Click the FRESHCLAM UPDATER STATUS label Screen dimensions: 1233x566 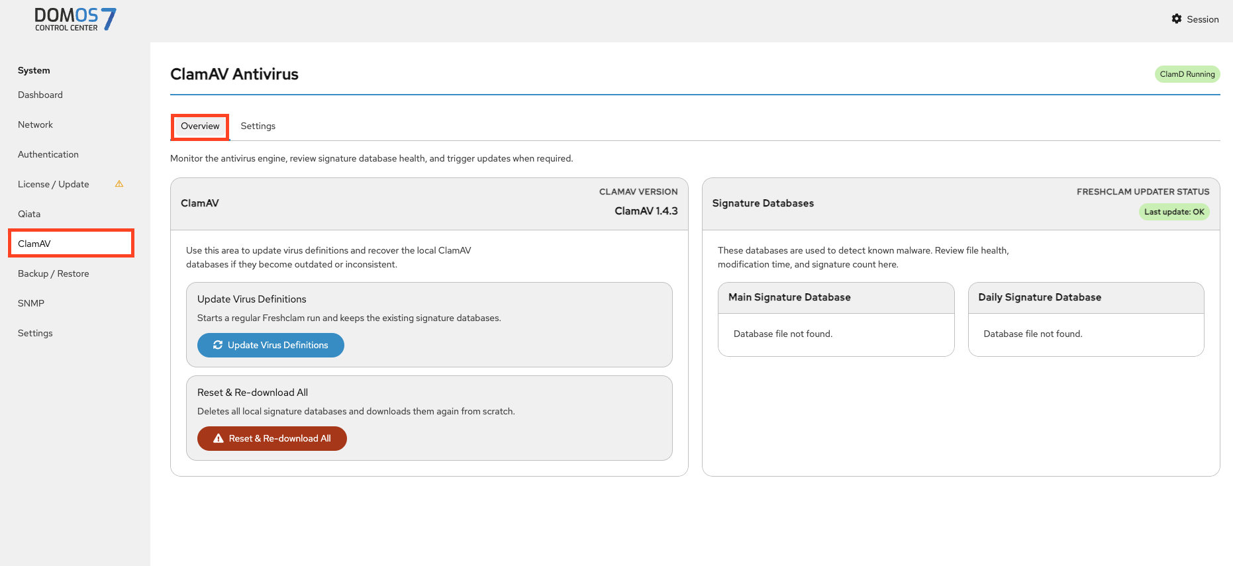coord(1143,191)
